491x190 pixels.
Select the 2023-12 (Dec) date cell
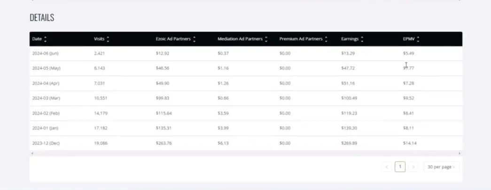coord(46,143)
